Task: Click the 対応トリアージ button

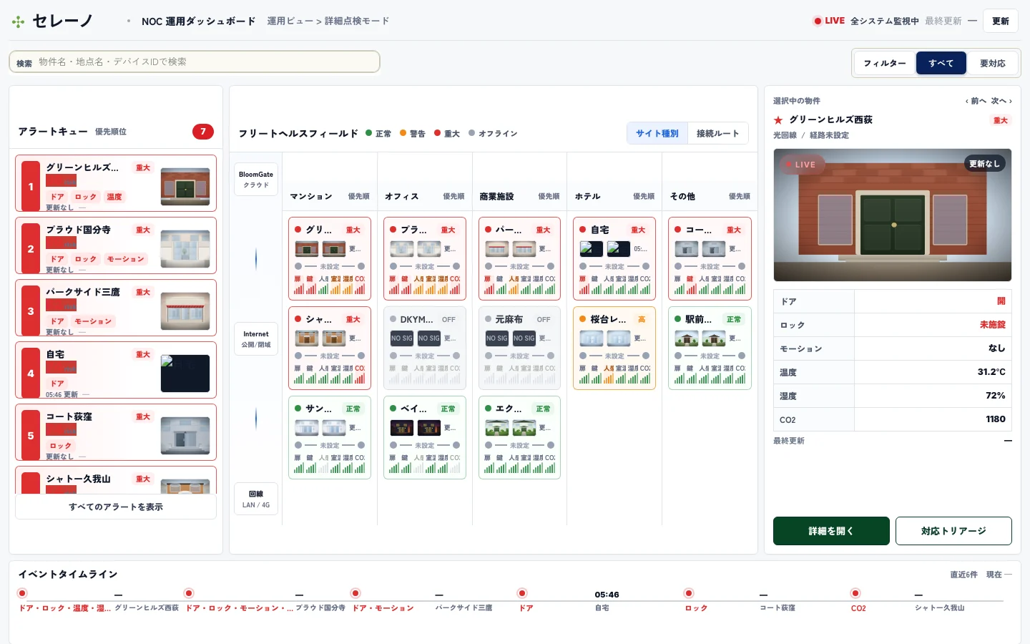Action: [x=953, y=531]
